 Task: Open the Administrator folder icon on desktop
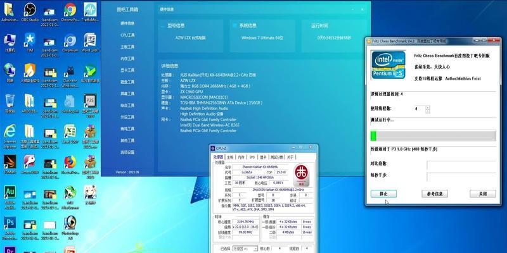10,11
